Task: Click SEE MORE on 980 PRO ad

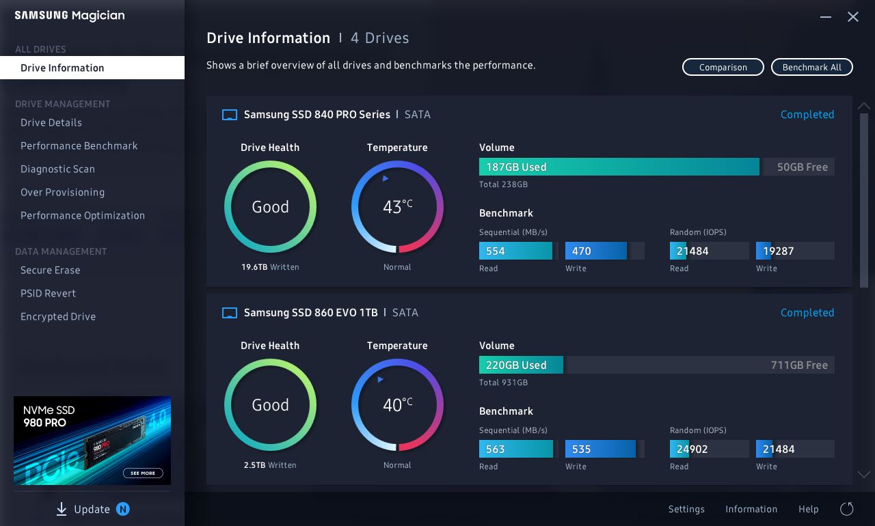Action: [x=143, y=473]
